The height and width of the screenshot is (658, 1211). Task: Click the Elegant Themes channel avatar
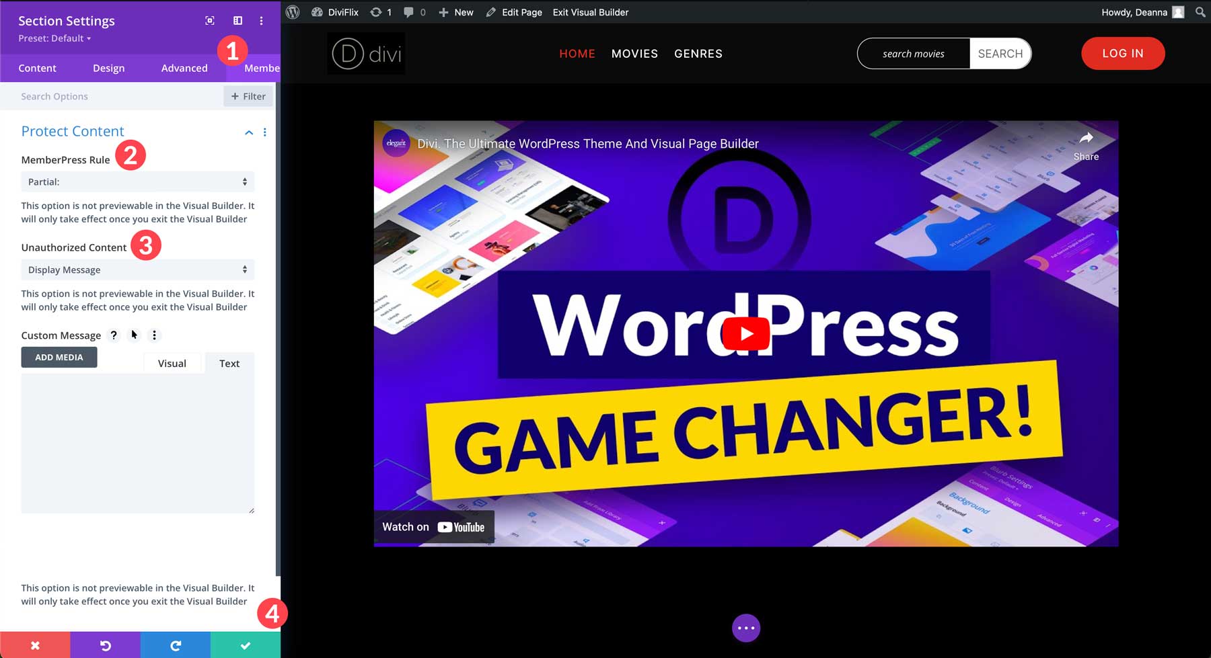click(396, 143)
